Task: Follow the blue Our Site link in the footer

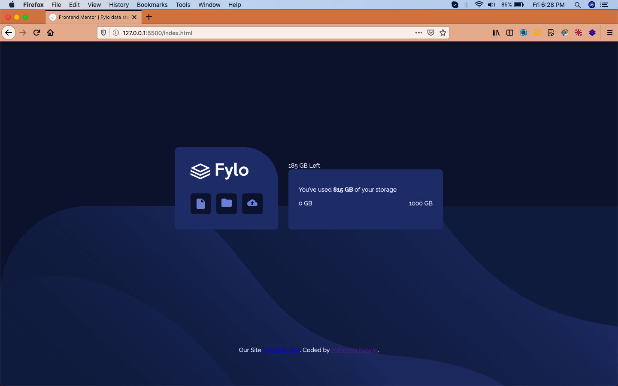Action: pos(282,350)
